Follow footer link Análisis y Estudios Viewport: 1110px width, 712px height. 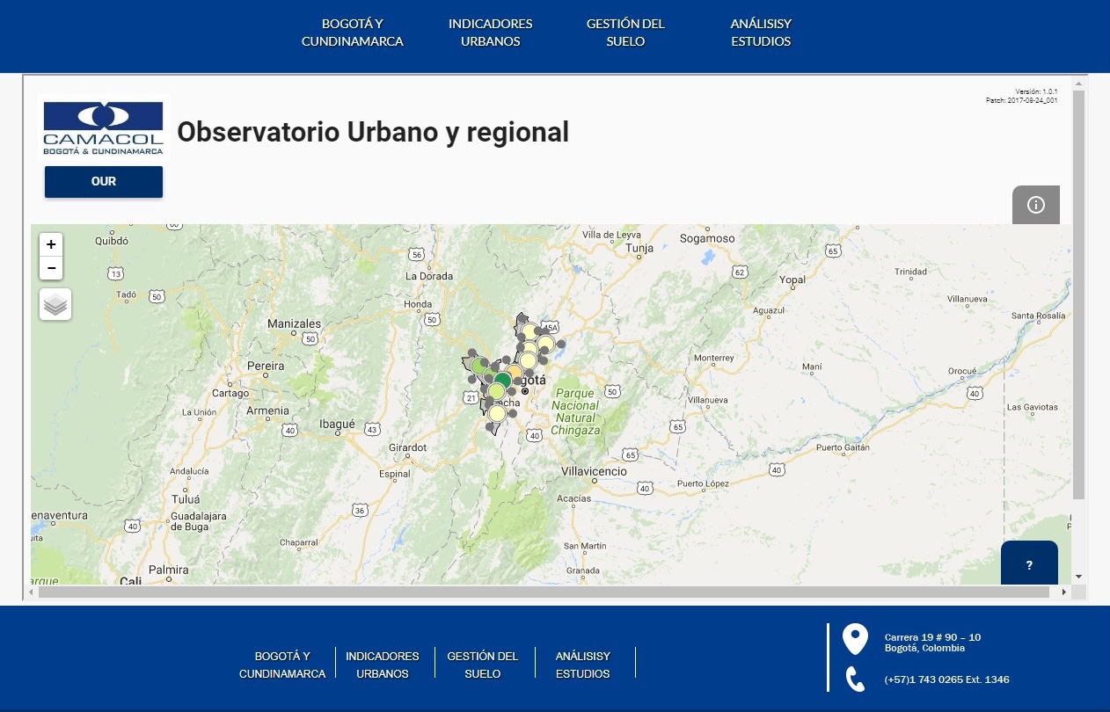coord(583,665)
